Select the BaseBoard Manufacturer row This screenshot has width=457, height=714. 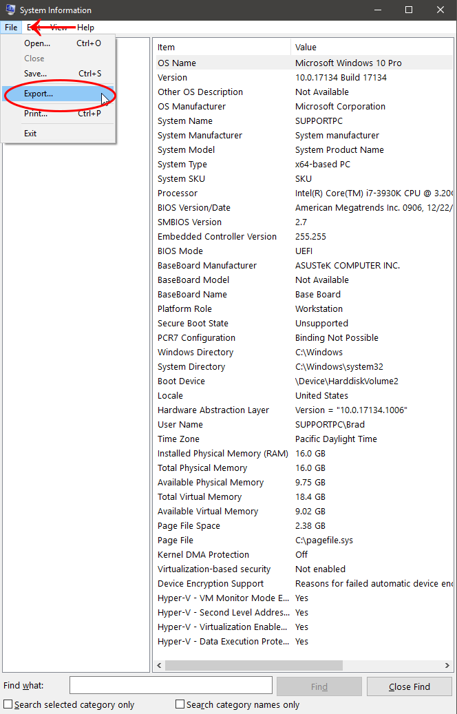pos(304,266)
